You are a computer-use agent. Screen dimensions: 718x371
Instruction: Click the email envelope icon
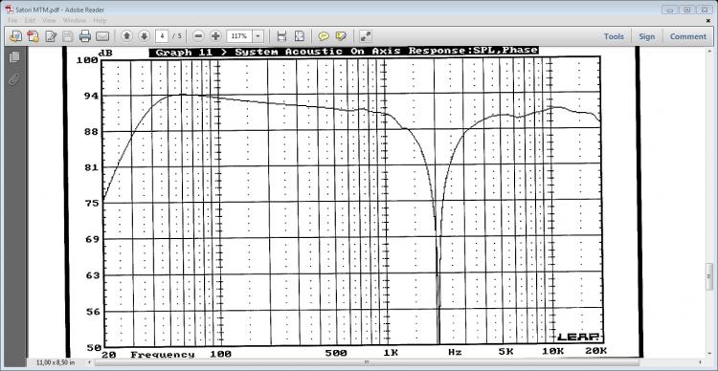pyautogui.click(x=102, y=36)
